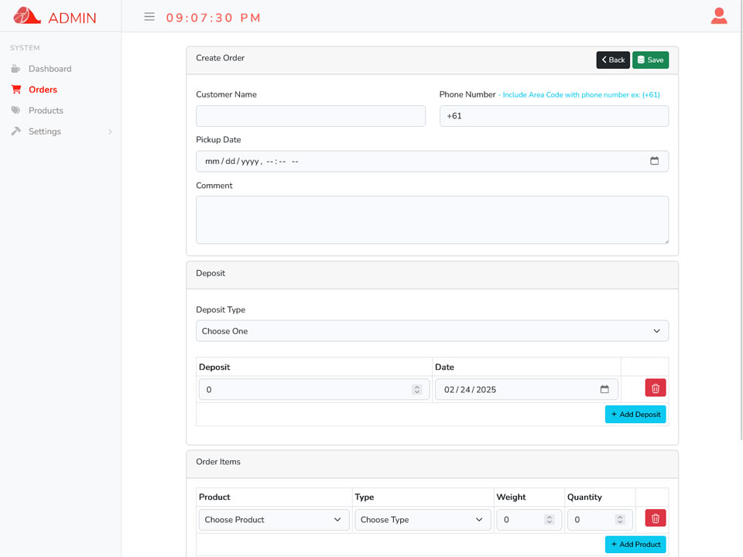743x557 pixels.
Task: Toggle the hamburger sidebar menu icon
Action: point(149,17)
